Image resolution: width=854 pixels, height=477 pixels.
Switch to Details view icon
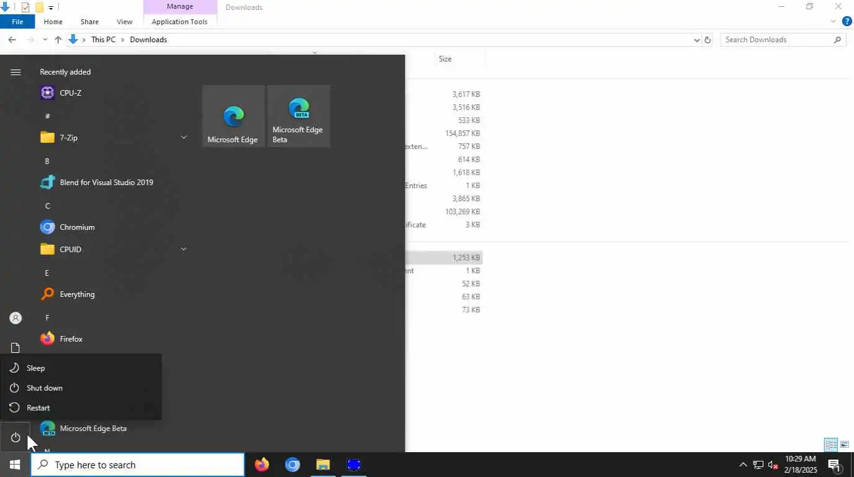click(x=831, y=445)
